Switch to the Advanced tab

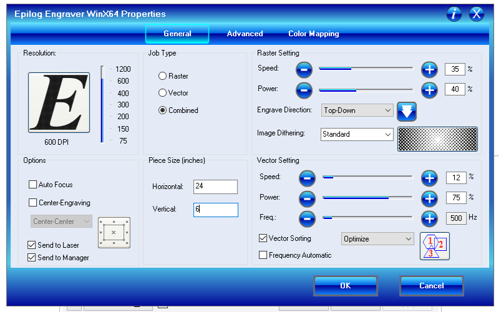point(245,34)
